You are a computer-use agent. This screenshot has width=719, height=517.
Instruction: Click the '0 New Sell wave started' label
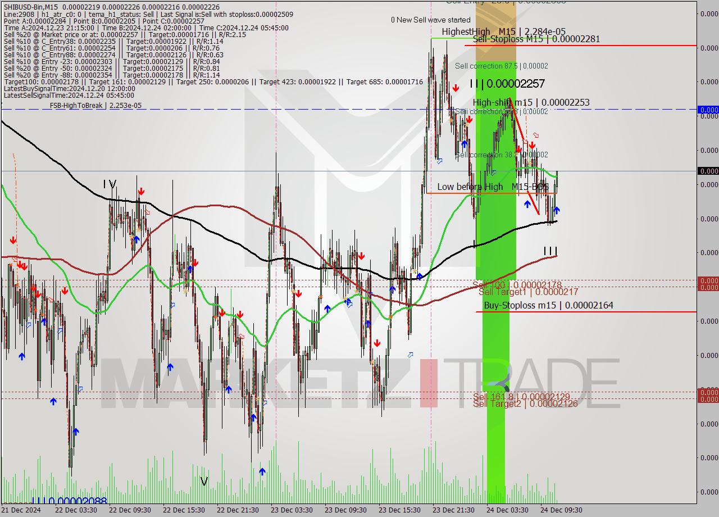click(x=431, y=20)
